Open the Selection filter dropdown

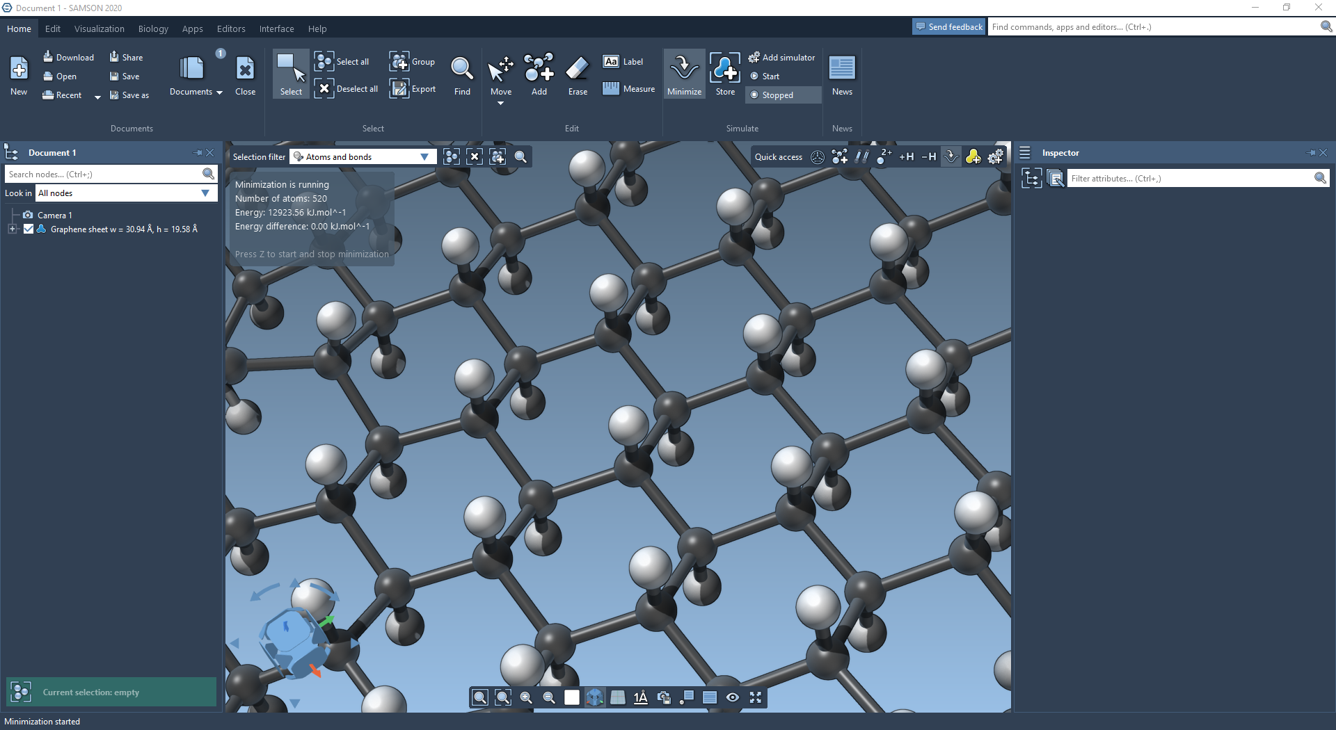pyautogui.click(x=363, y=157)
